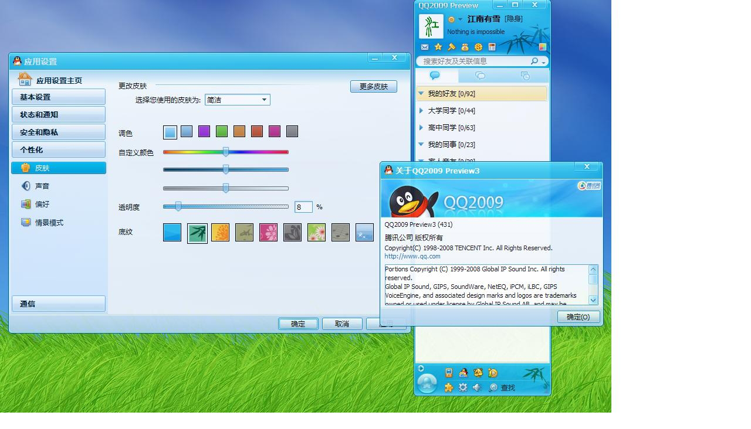The height and width of the screenshot is (429, 751).
Task: Toggle the speaker sound icon in QQ panel
Action: point(477,387)
